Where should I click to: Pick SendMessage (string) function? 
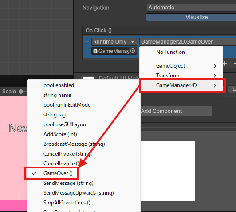[83, 183]
